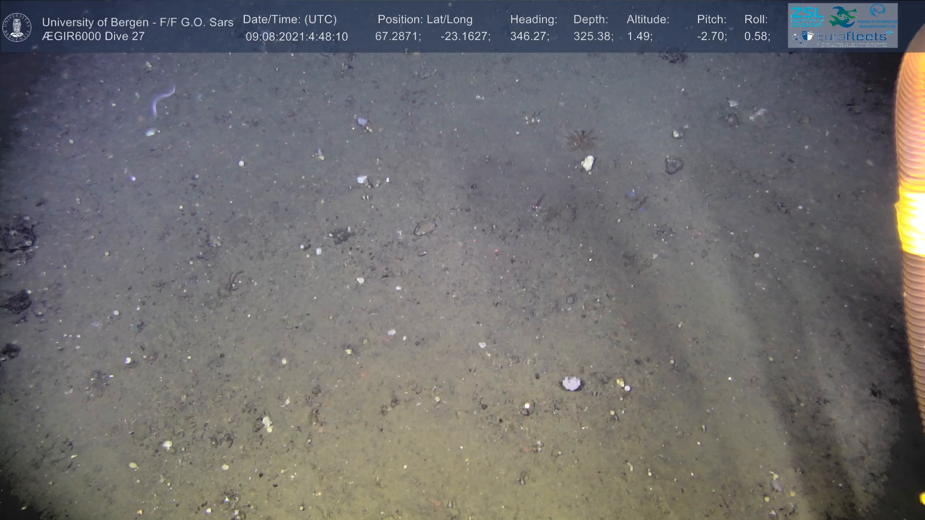
Task: Click the University of Bergen - F/F G.O. Sars title
Action: (x=137, y=22)
